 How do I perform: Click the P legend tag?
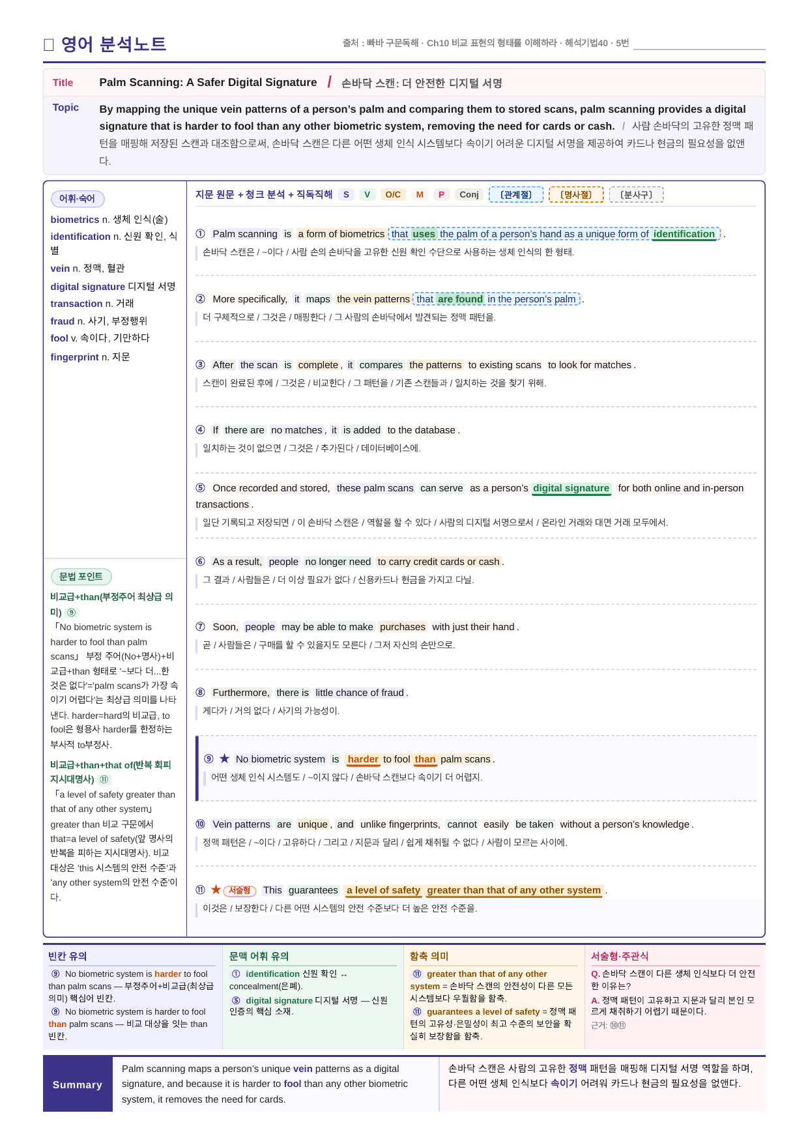point(441,194)
